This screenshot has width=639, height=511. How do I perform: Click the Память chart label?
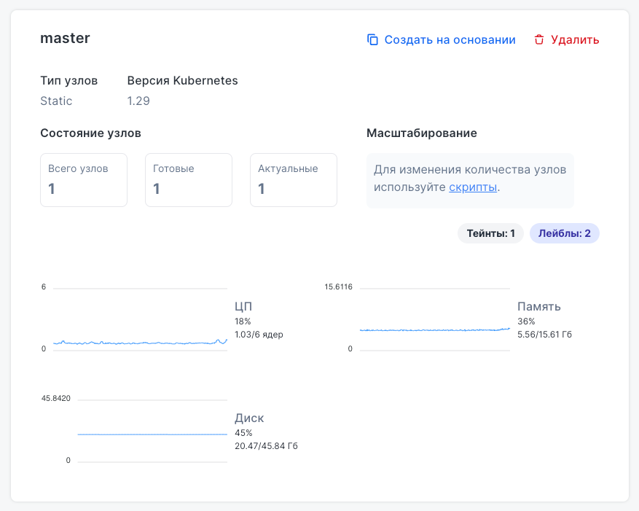coord(538,306)
